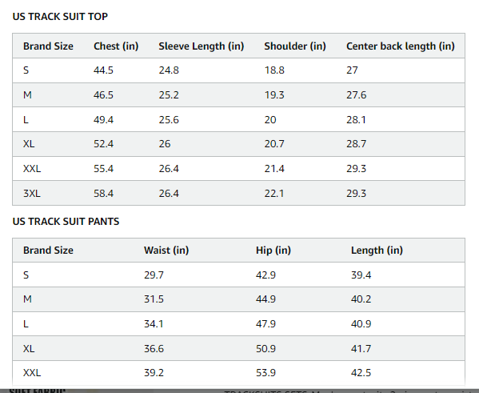Click the US TRACK SUIT TOP heading
Screen dimensions: 479x393
pos(60,17)
